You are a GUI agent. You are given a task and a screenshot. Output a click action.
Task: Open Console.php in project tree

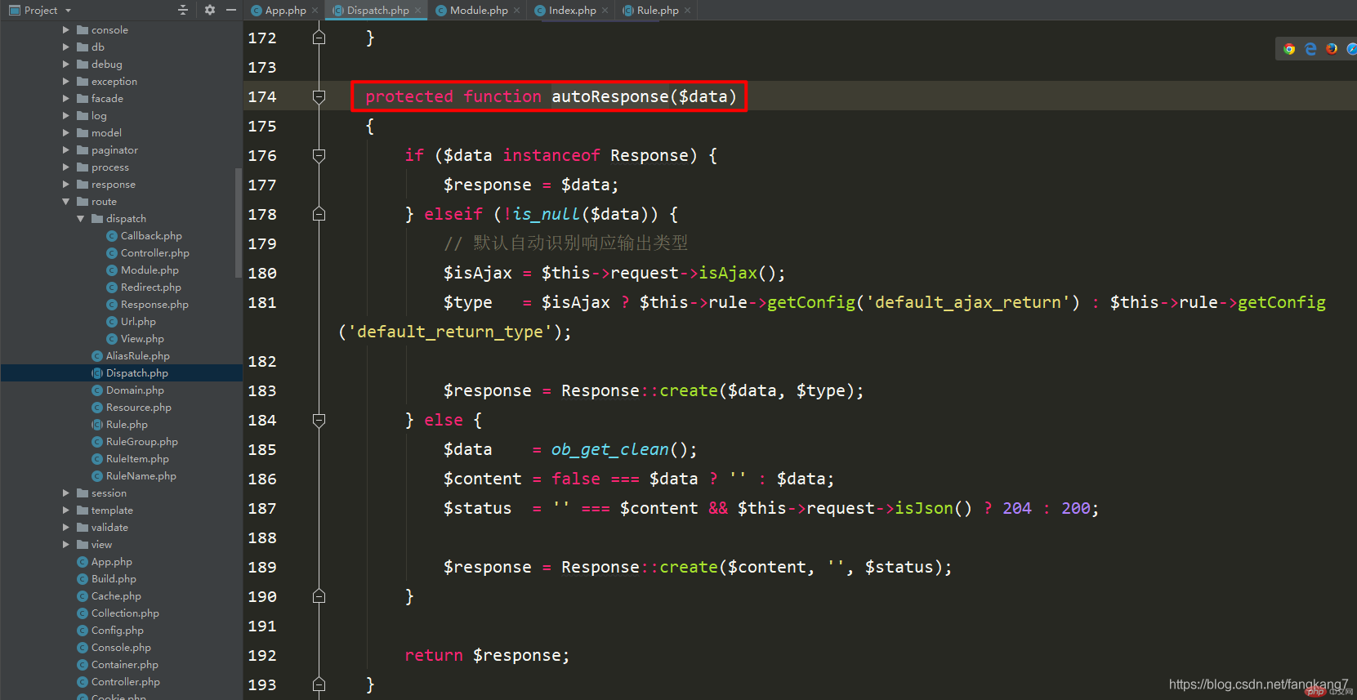pos(121,647)
